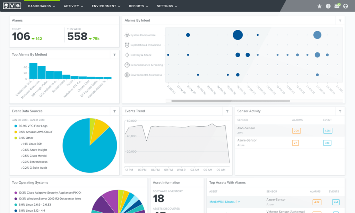355x213 pixels.
Task: Click the 200 alarms badge for AWS-Sensor
Action: point(296,131)
